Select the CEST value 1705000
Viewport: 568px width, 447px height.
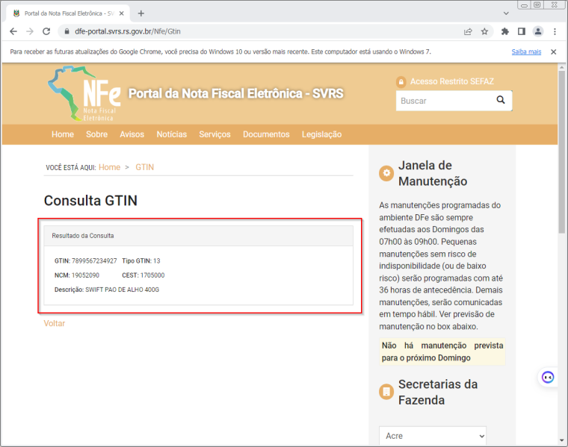[x=152, y=275]
